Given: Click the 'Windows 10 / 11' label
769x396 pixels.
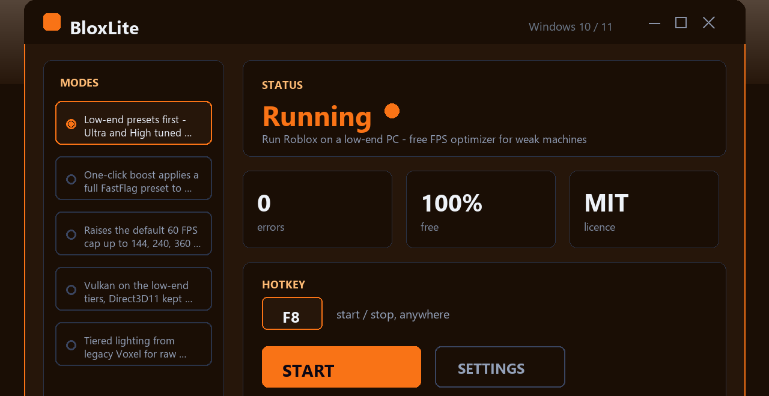Looking at the screenshot, I should 571,27.
